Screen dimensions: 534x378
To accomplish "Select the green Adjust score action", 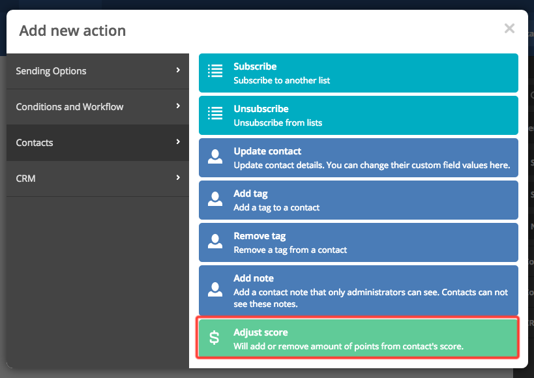I will 358,338.
